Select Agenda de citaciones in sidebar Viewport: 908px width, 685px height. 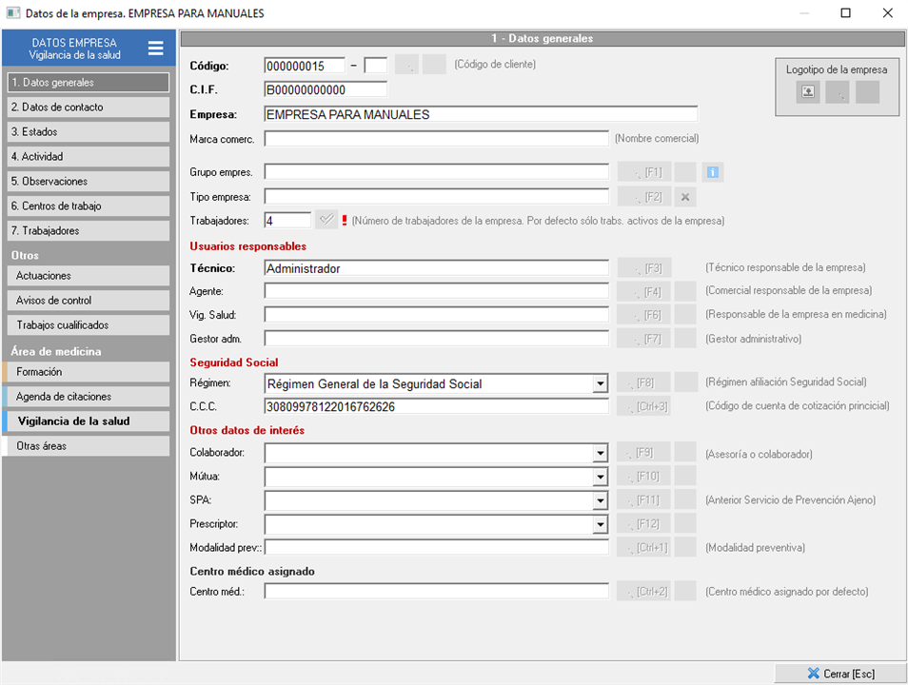coord(89,397)
